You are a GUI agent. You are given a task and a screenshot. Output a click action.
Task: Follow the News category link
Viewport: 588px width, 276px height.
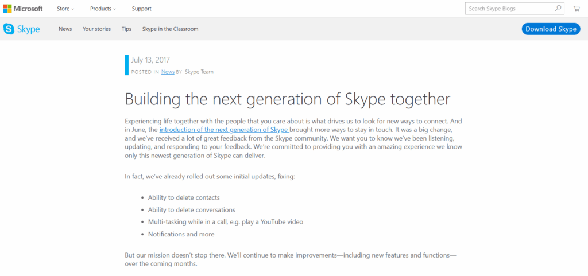click(168, 72)
